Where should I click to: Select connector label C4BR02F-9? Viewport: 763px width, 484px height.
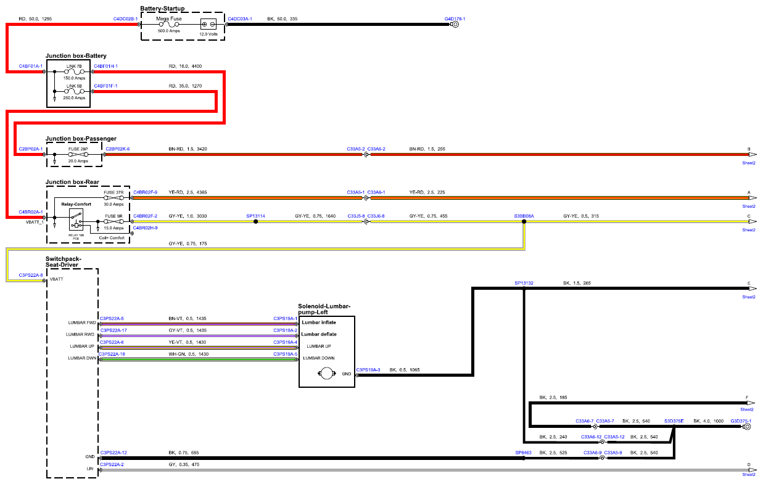coord(146,192)
